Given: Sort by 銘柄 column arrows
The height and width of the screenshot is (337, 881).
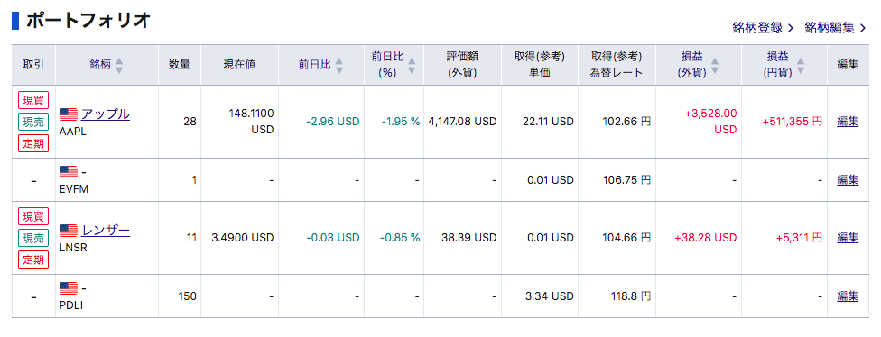Looking at the screenshot, I should coord(118,65).
